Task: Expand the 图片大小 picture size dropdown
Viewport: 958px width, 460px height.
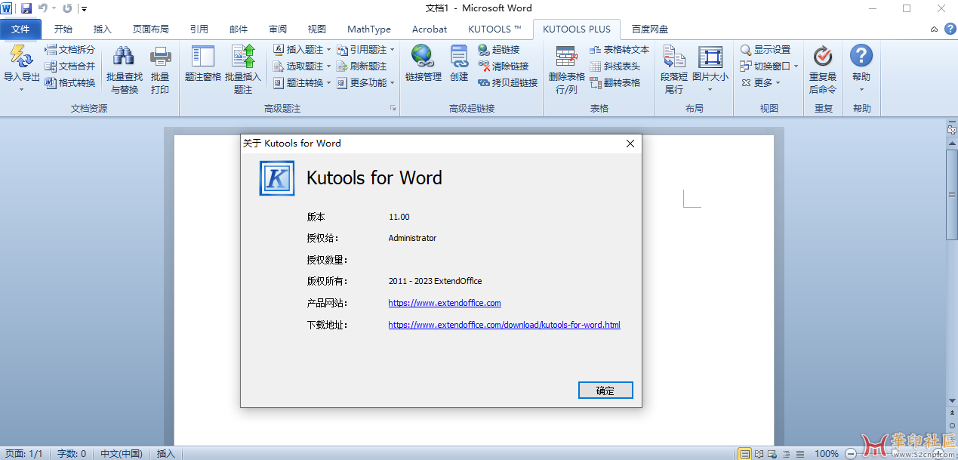Action: coord(710,90)
